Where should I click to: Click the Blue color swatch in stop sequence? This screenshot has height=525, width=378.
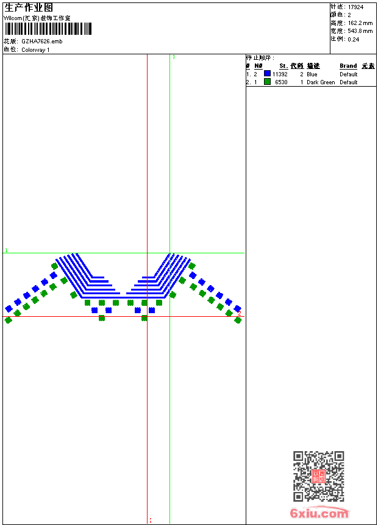coord(267,74)
